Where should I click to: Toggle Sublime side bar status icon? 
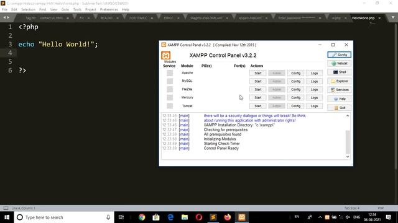6,208
